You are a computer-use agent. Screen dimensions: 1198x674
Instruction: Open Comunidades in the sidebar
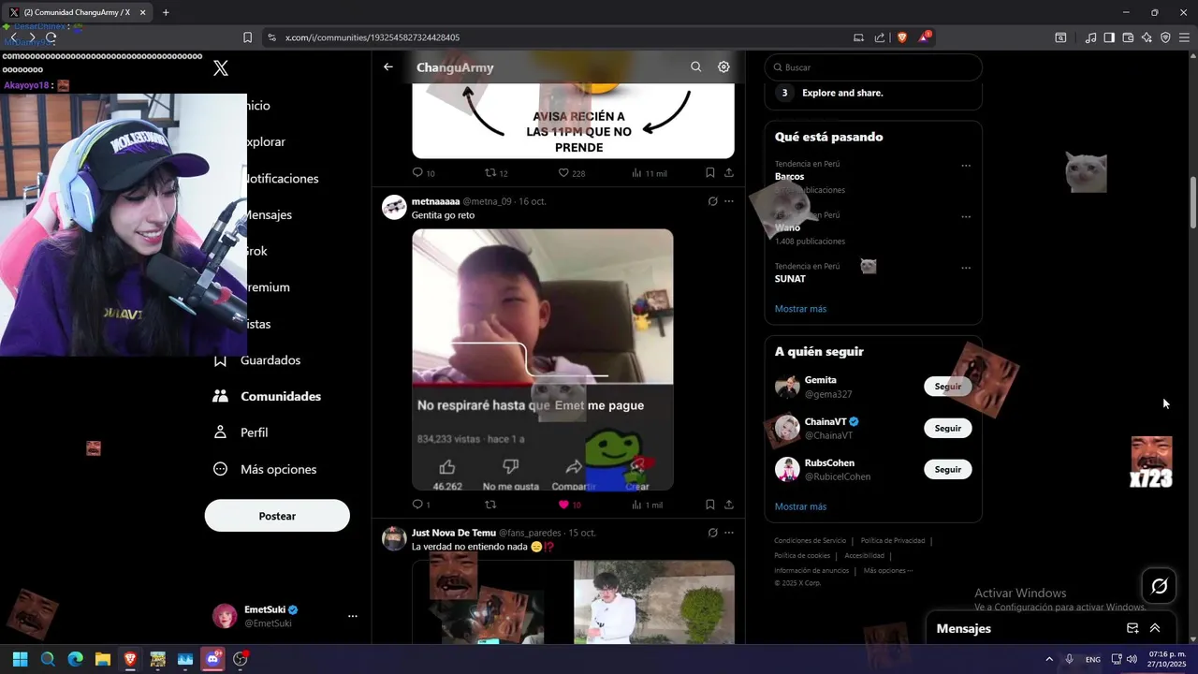click(x=267, y=396)
